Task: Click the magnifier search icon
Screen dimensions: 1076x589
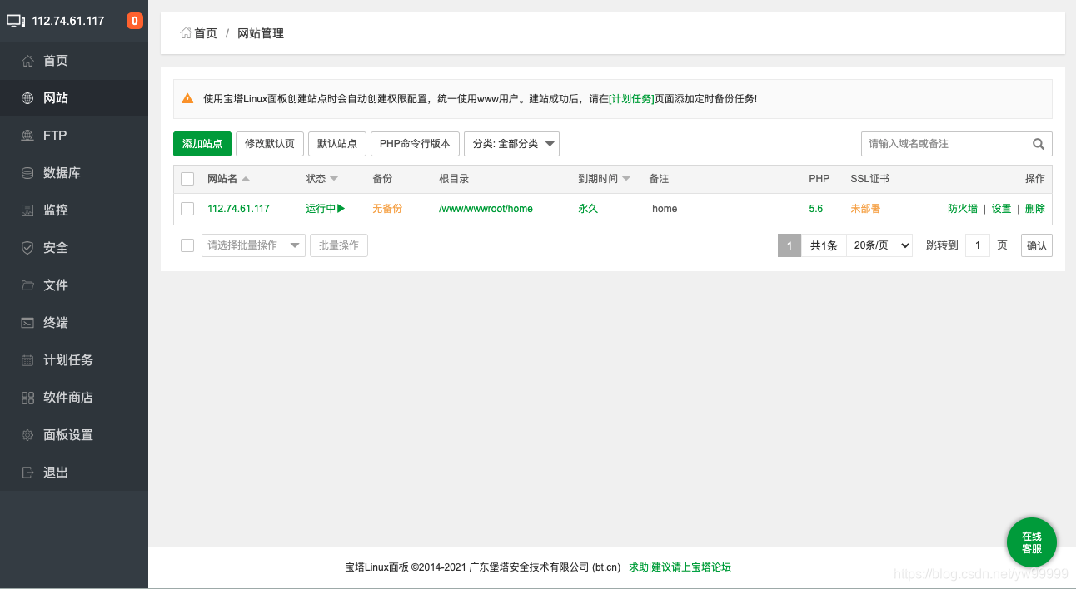Action: (1039, 144)
